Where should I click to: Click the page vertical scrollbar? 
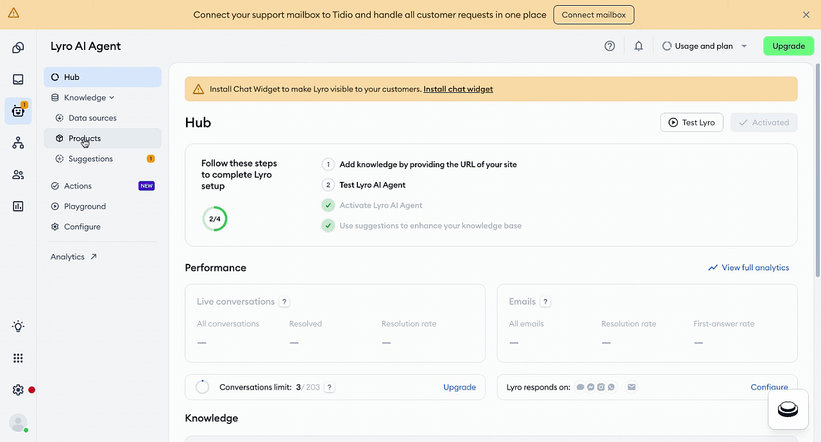817,170
